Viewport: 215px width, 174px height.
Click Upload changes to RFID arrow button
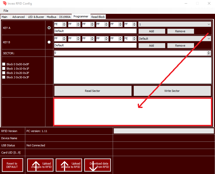40,165
